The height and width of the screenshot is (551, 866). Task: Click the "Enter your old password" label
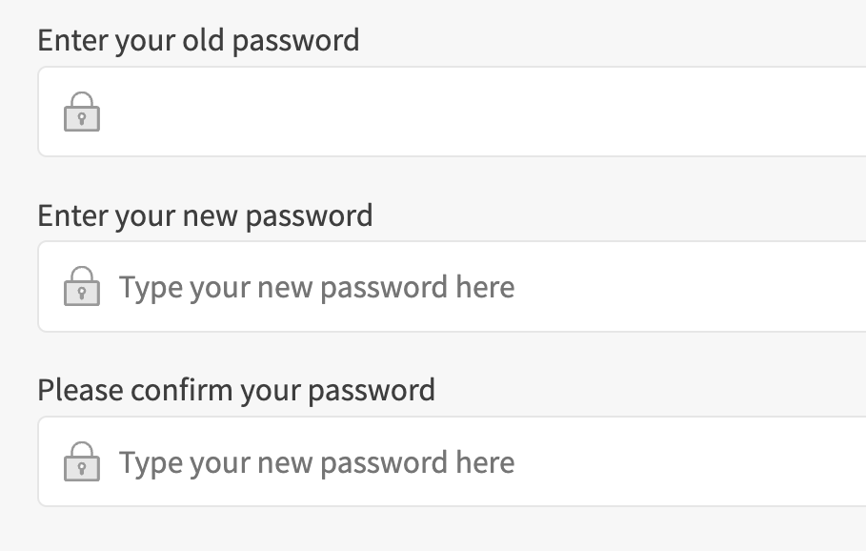[198, 40]
